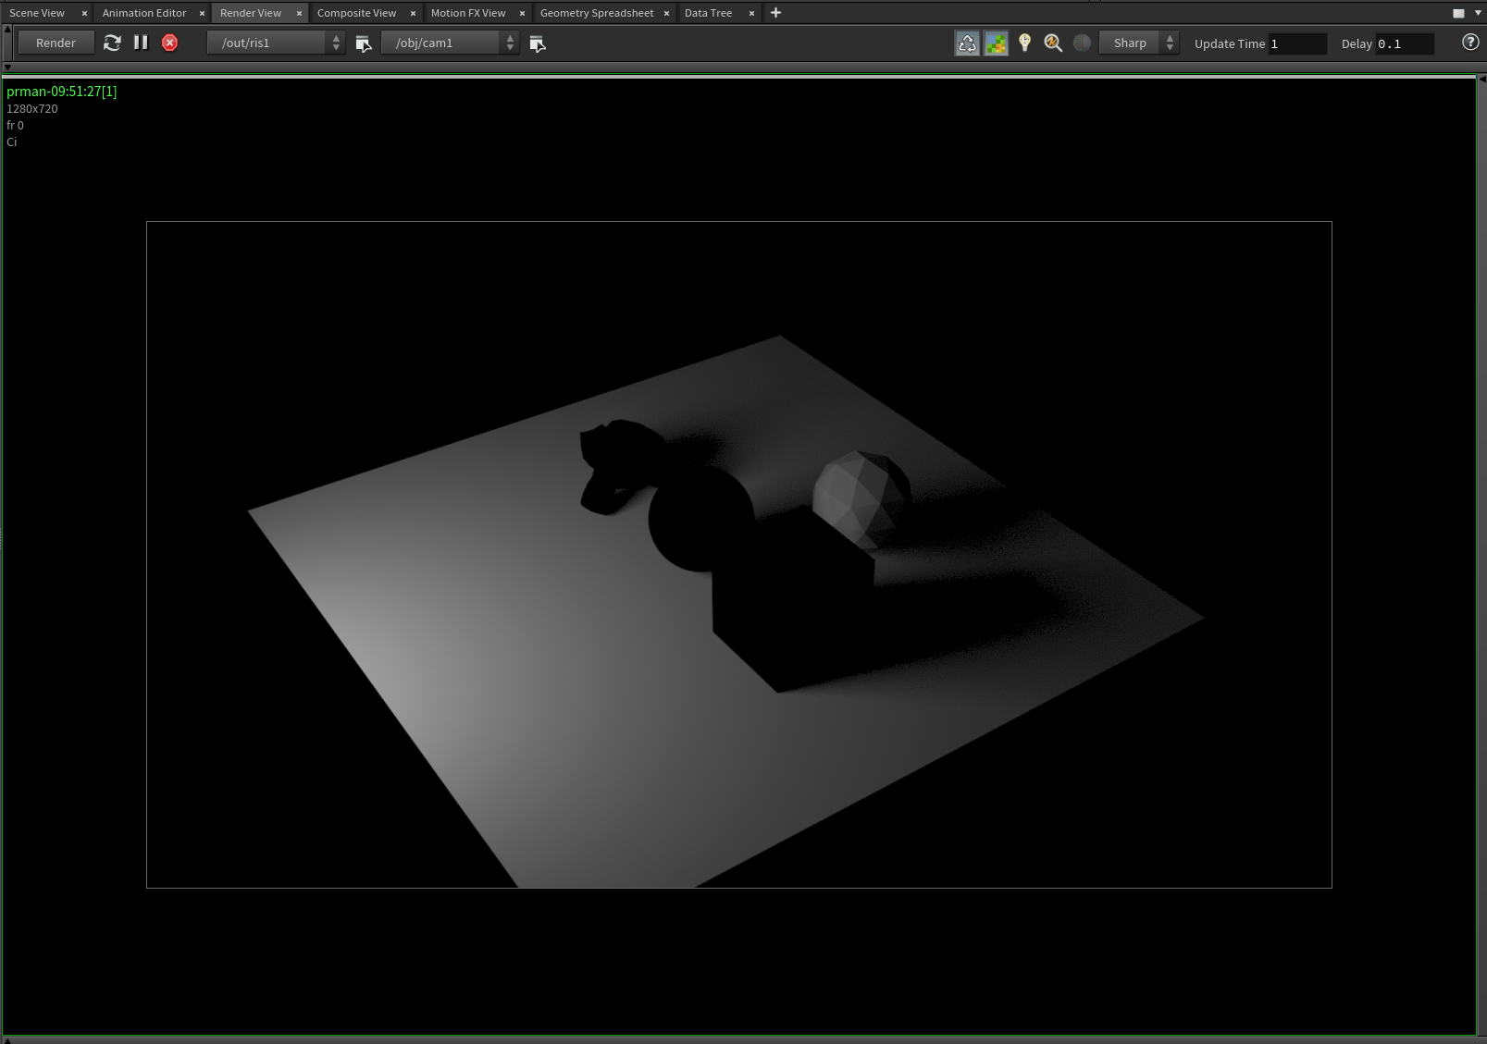Pause the current render

(141, 43)
